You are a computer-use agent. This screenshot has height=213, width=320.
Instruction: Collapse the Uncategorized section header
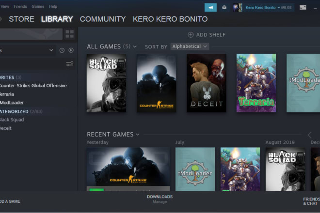[x=21, y=111]
